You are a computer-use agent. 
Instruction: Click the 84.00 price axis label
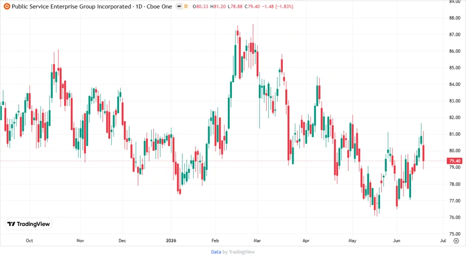click(x=455, y=84)
